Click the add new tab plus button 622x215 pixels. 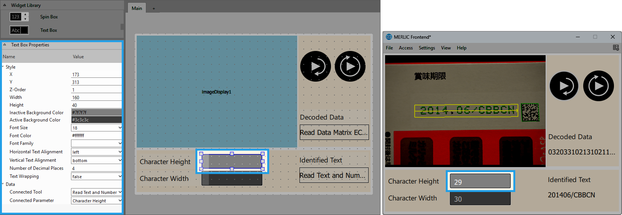click(154, 8)
